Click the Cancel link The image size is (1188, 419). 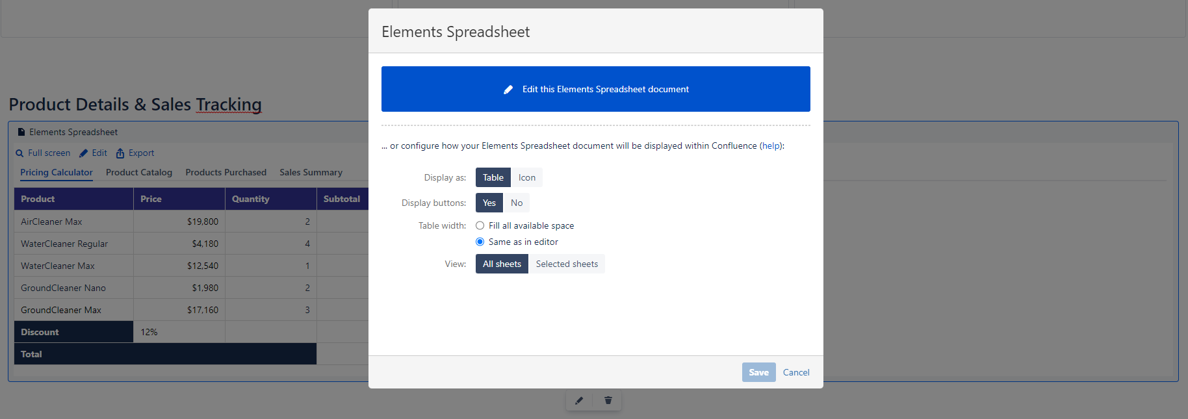point(796,372)
